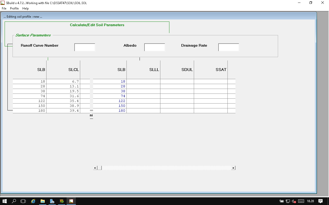Viewport: 329px width, 205px height.
Task: Click the horizontal scrollbar right arrow
Action: pos(233,168)
